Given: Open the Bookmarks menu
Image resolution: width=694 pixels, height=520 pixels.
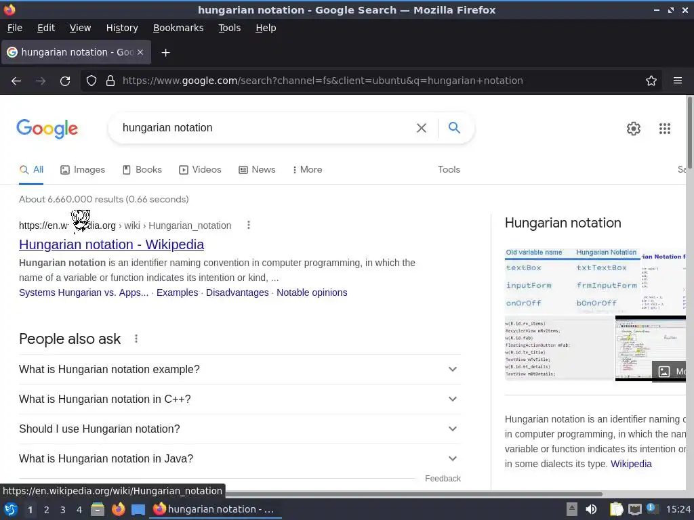Looking at the screenshot, I should [x=178, y=28].
